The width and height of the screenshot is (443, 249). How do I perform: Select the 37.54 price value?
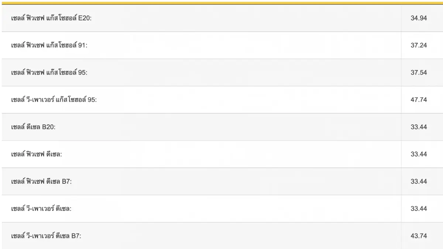pos(419,73)
